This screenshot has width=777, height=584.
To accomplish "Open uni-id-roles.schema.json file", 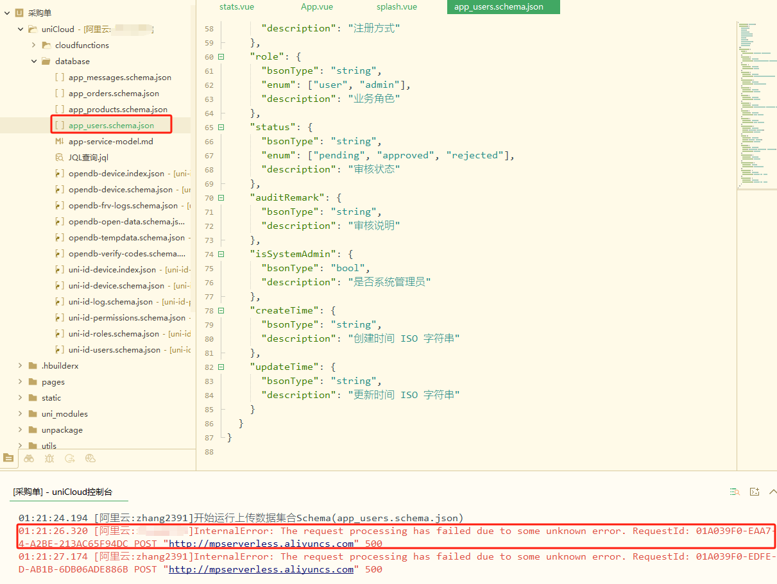I will [x=114, y=333].
